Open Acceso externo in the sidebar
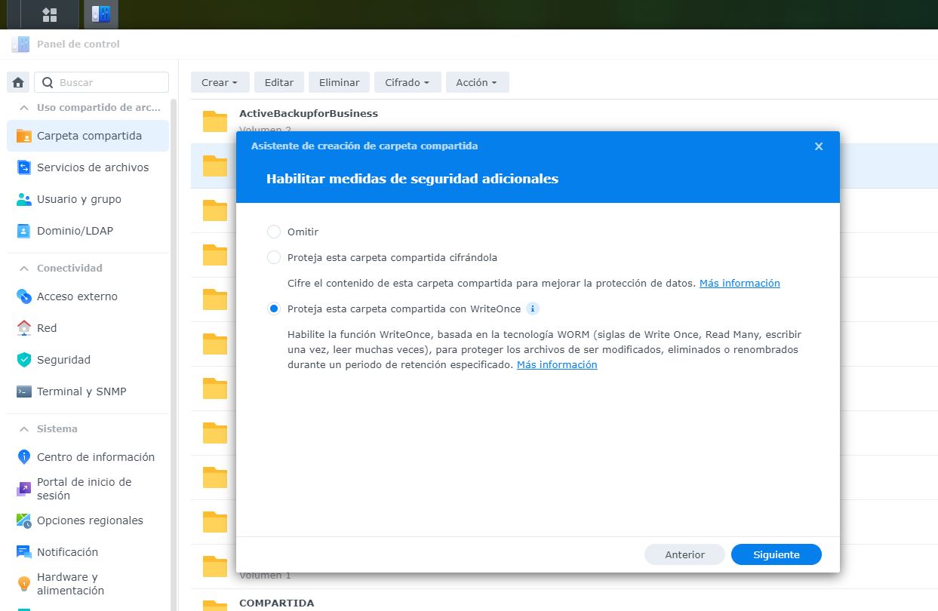This screenshot has width=938, height=611. [x=88, y=296]
